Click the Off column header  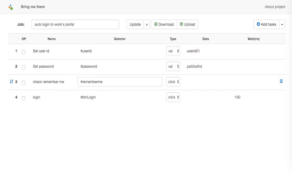tap(24, 39)
